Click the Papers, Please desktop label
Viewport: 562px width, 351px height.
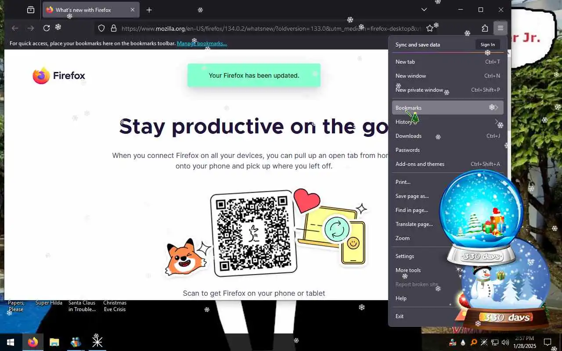pos(16,306)
